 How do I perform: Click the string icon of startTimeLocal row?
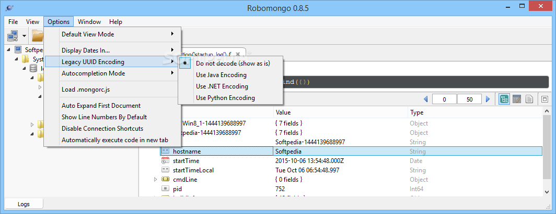pyautogui.click(x=165, y=170)
